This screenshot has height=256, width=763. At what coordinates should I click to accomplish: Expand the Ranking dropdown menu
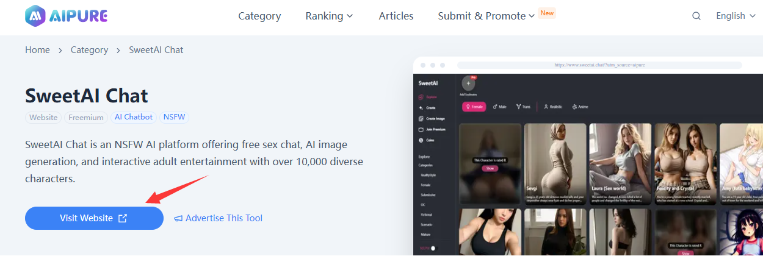(x=329, y=16)
